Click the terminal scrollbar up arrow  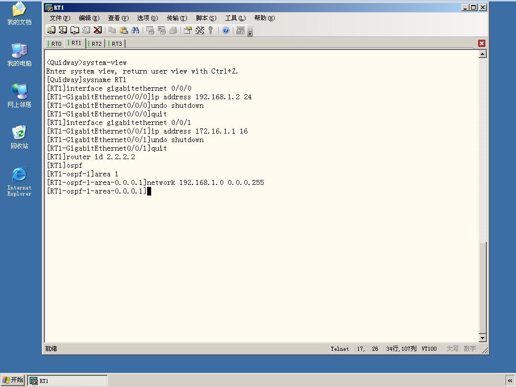[482, 54]
